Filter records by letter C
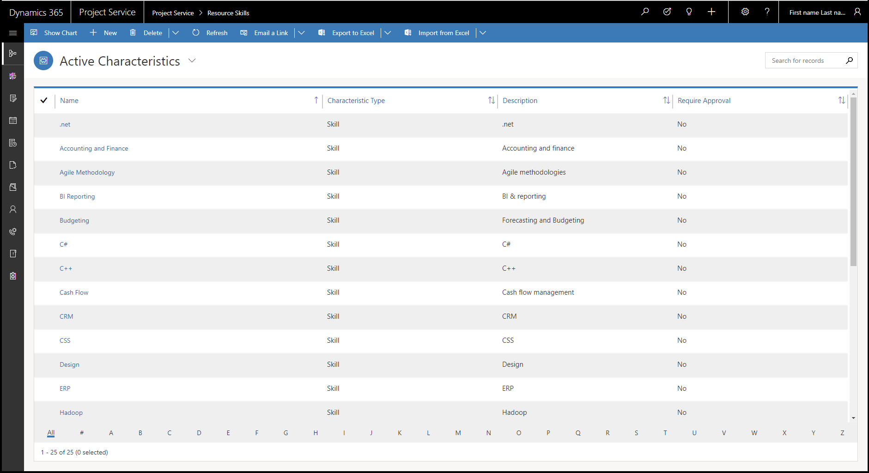Image resolution: width=869 pixels, height=473 pixels. click(170, 433)
